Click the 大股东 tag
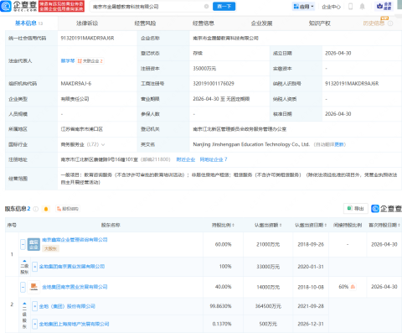 (x=50, y=248)
